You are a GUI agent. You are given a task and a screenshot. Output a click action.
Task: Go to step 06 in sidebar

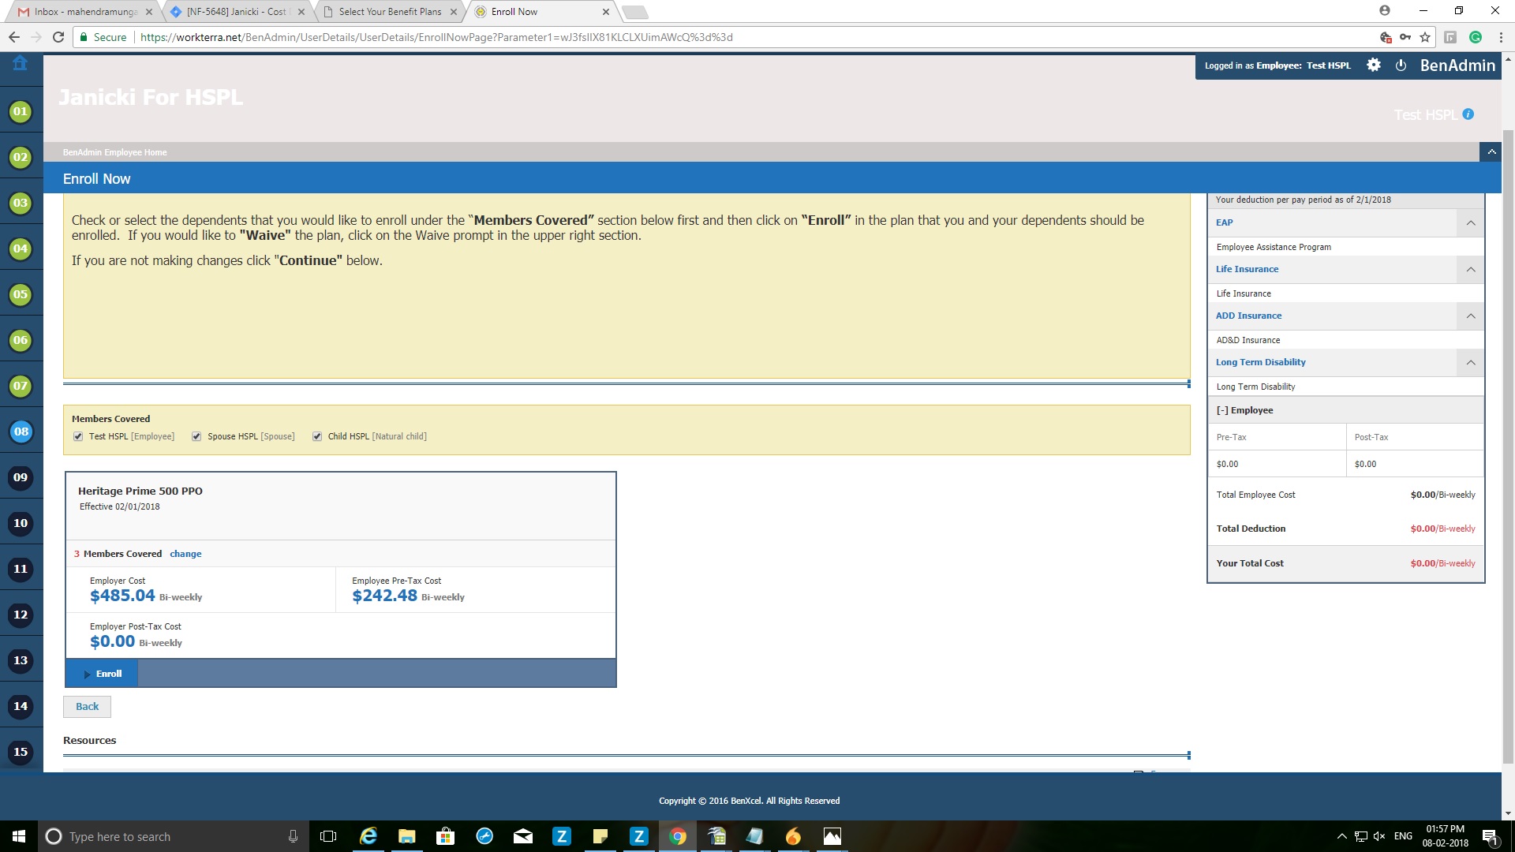click(21, 340)
